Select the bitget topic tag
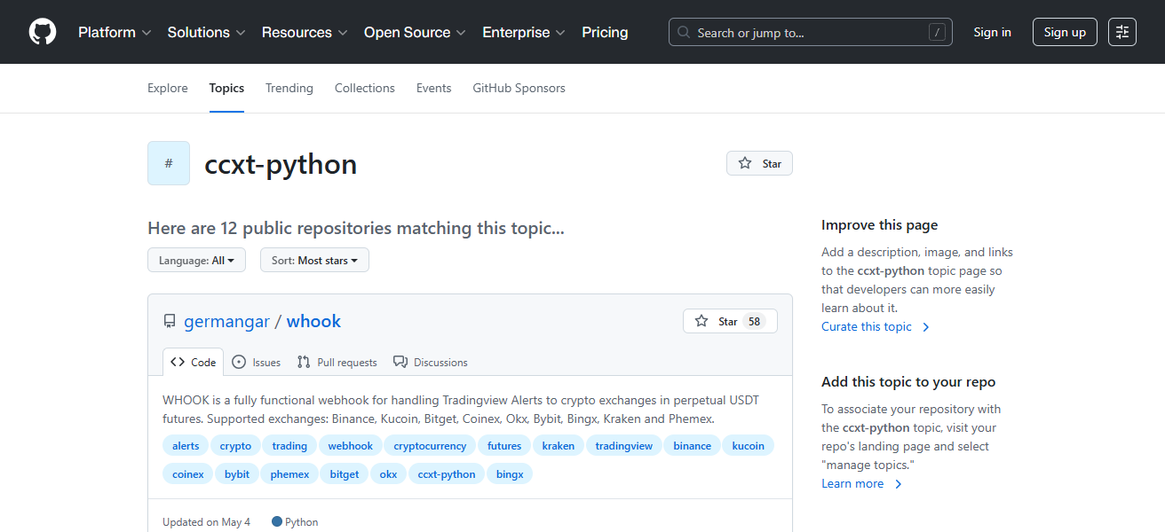Image resolution: width=1165 pixels, height=532 pixels. click(345, 473)
